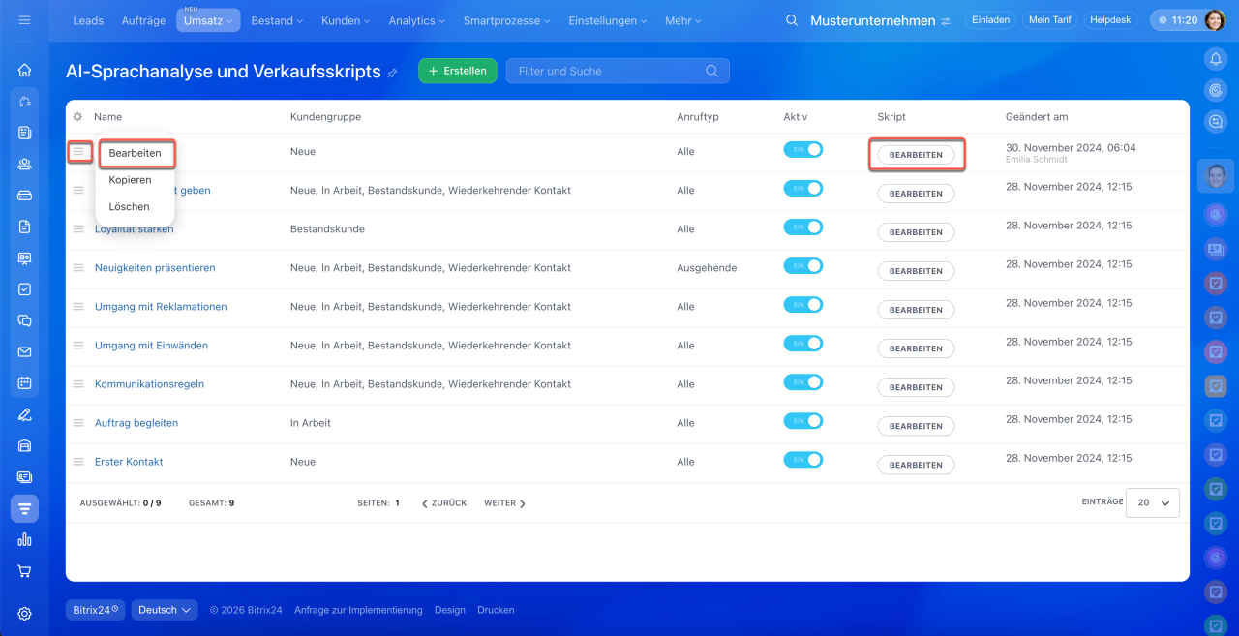The width and height of the screenshot is (1239, 636).
Task: Expand the Einträge 20 dropdown
Action: [1153, 503]
